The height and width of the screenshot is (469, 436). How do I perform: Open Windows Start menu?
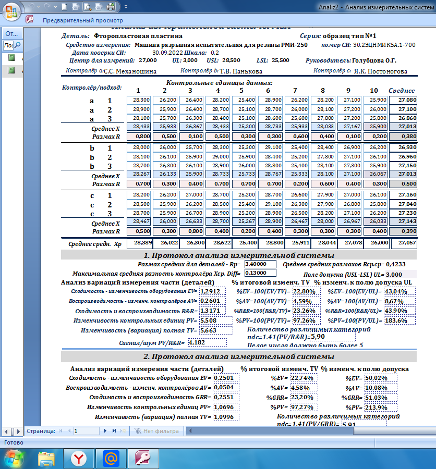(x=14, y=459)
